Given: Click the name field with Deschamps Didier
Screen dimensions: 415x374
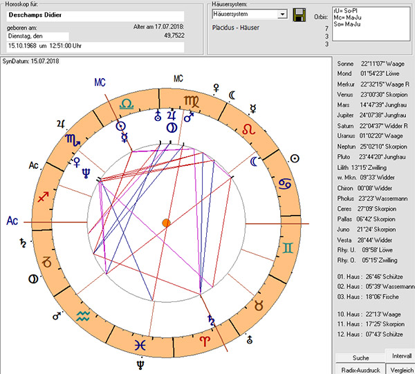Looking at the screenshot, I should [95, 15].
